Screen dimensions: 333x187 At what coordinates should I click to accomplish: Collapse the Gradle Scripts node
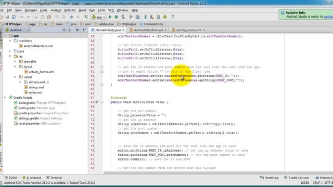coord(5,98)
